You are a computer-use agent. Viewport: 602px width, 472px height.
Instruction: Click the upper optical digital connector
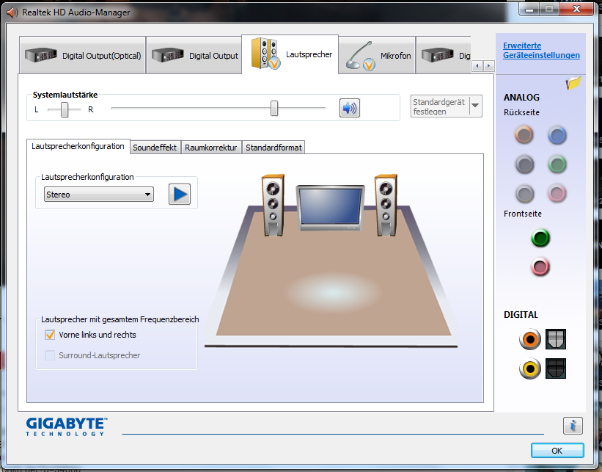tap(556, 339)
